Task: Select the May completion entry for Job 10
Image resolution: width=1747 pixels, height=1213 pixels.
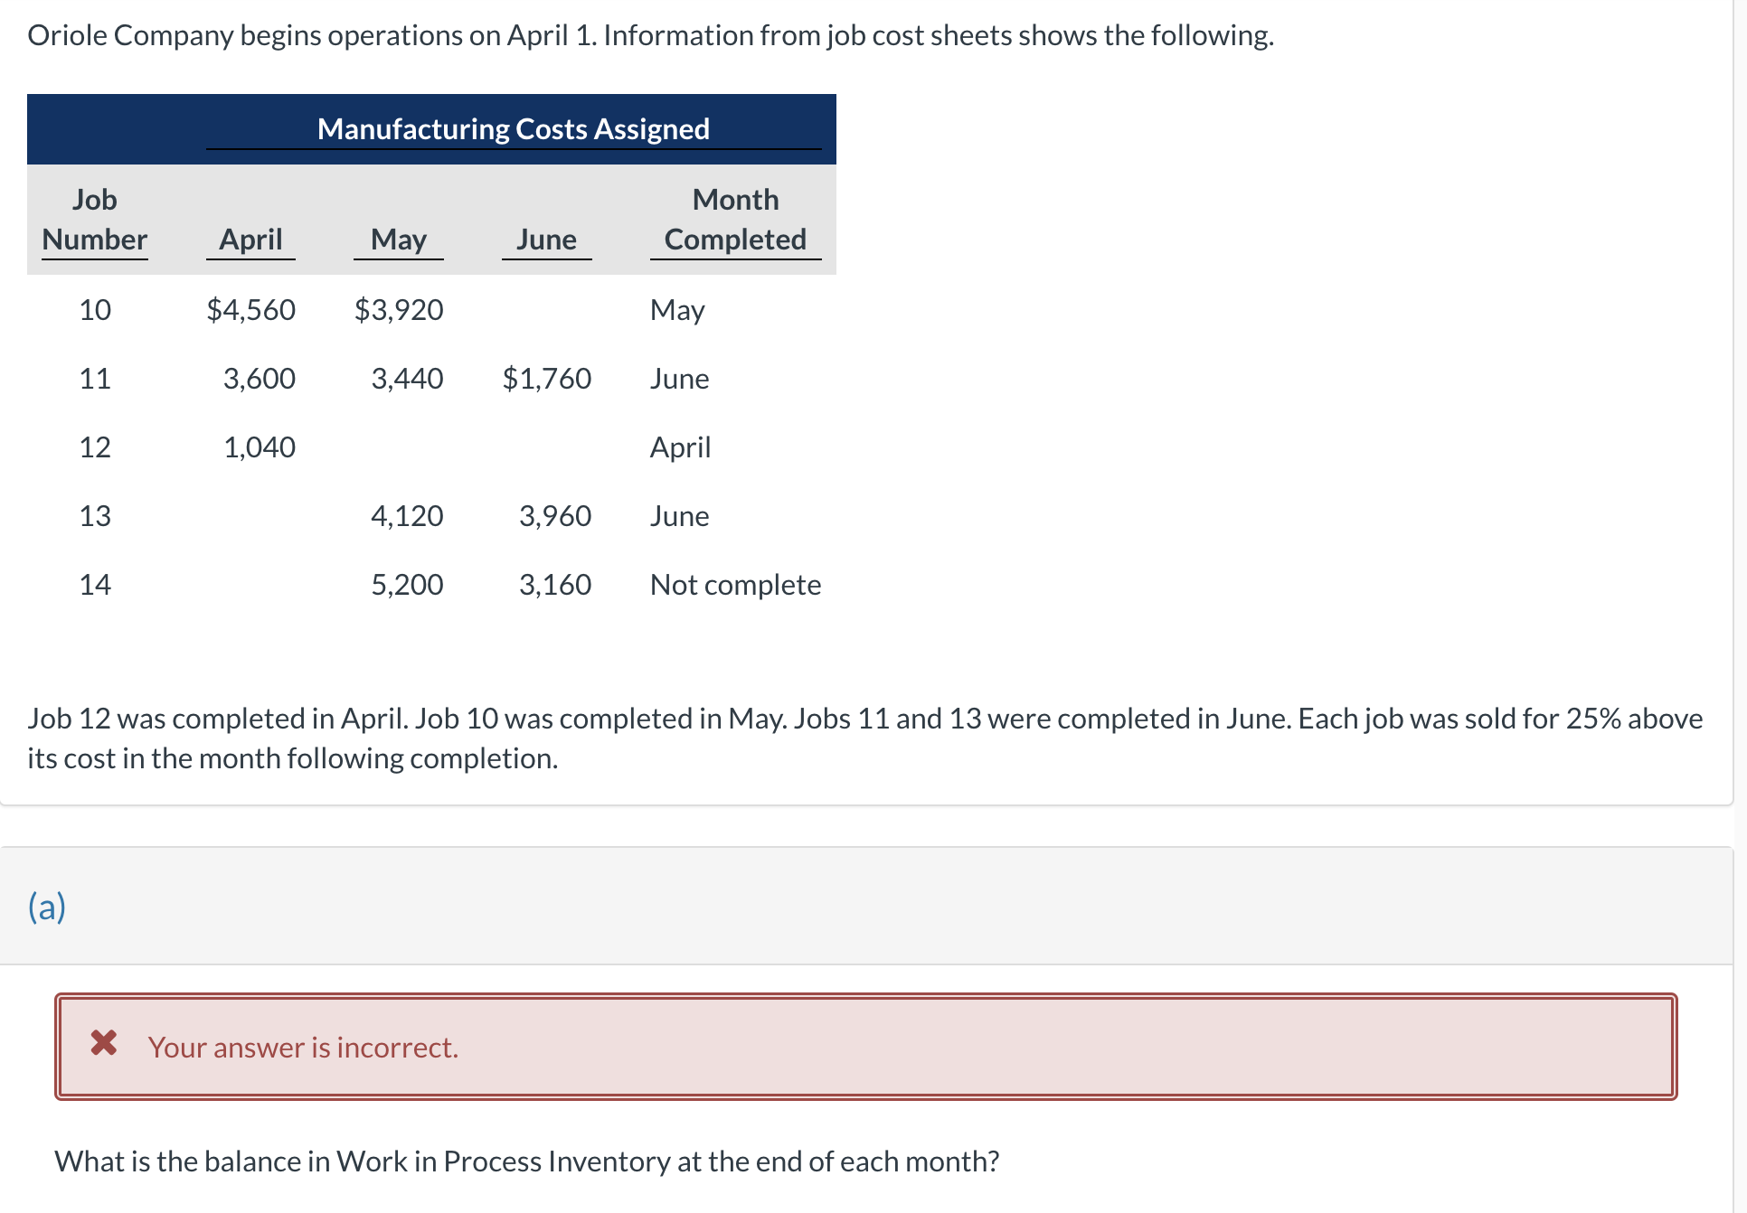Action: [x=676, y=309]
